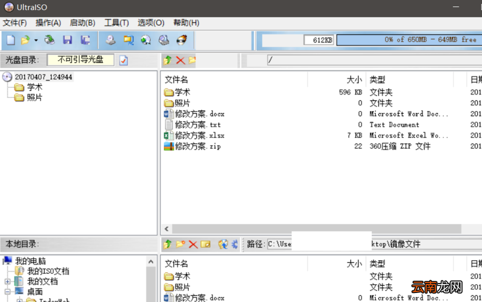The image size is (482, 302).
Task: Click the Make CD/DVD image drive icon
Action: coord(110,40)
